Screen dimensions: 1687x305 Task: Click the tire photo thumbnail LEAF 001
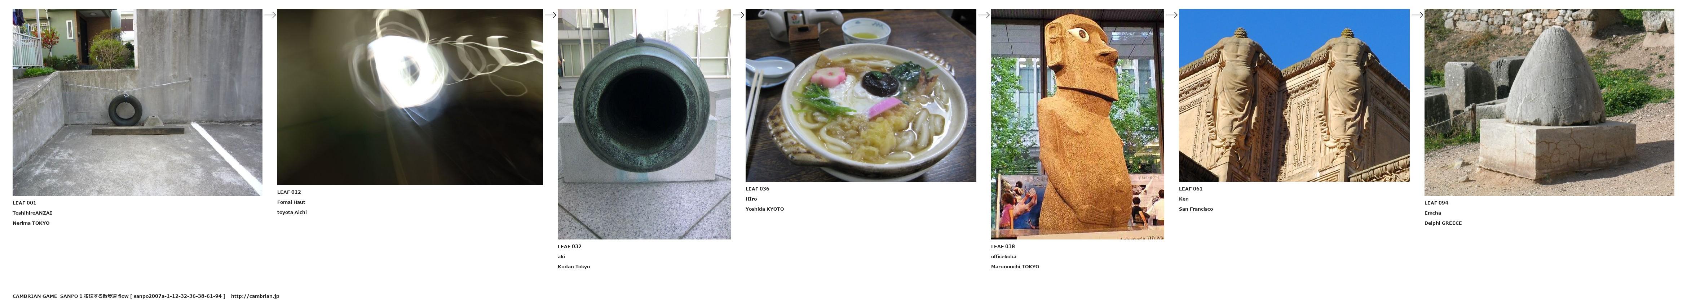pos(137,102)
